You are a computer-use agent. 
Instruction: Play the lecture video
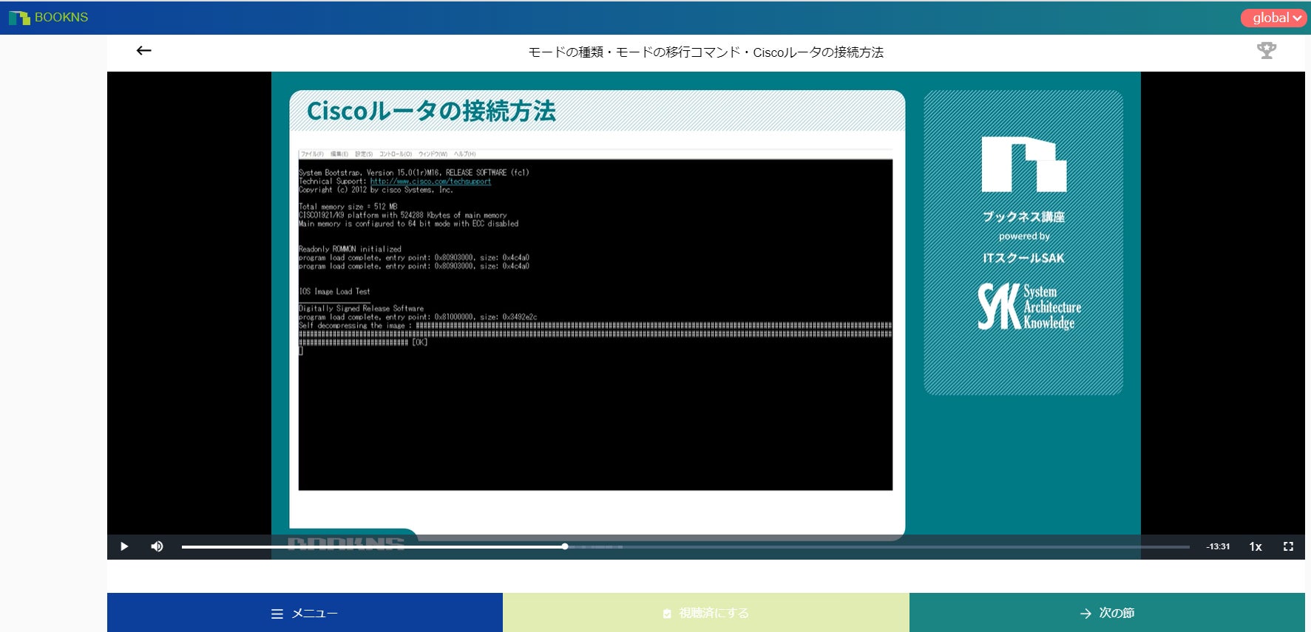tap(124, 546)
